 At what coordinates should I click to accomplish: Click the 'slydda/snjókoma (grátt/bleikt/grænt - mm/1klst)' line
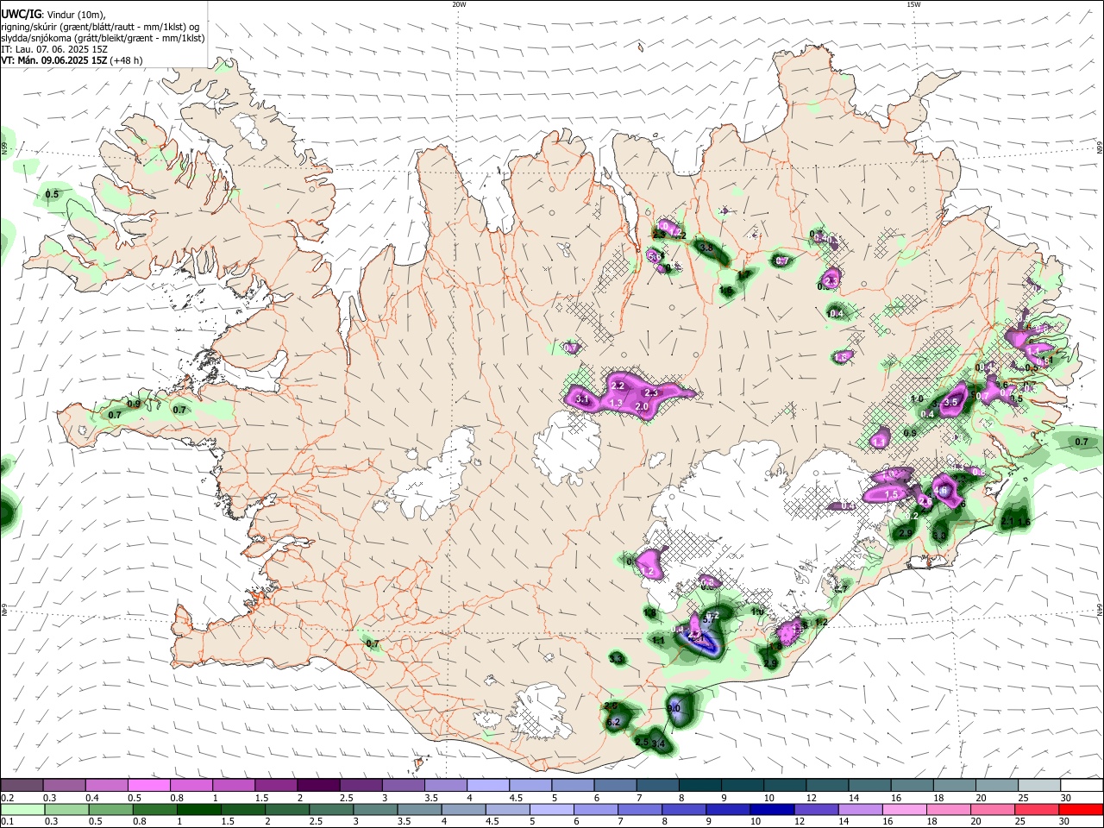click(103, 38)
